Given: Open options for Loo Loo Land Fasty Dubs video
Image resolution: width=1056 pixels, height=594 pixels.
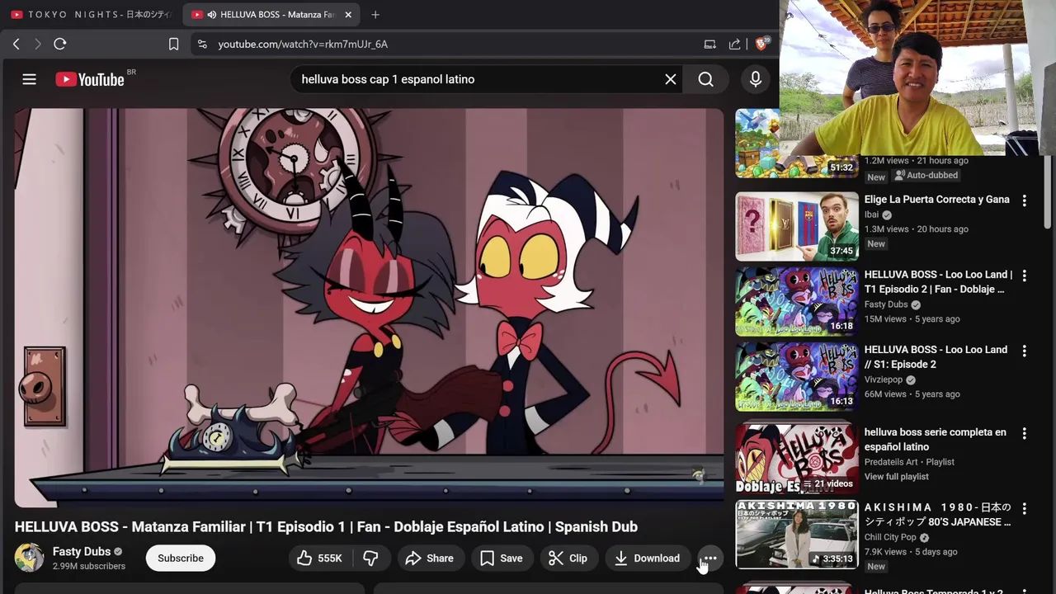Looking at the screenshot, I should coord(1025,276).
